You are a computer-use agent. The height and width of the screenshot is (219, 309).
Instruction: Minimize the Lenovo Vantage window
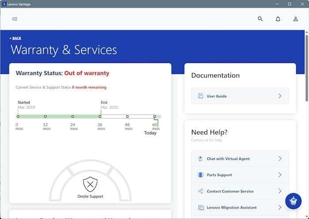click(277, 4)
